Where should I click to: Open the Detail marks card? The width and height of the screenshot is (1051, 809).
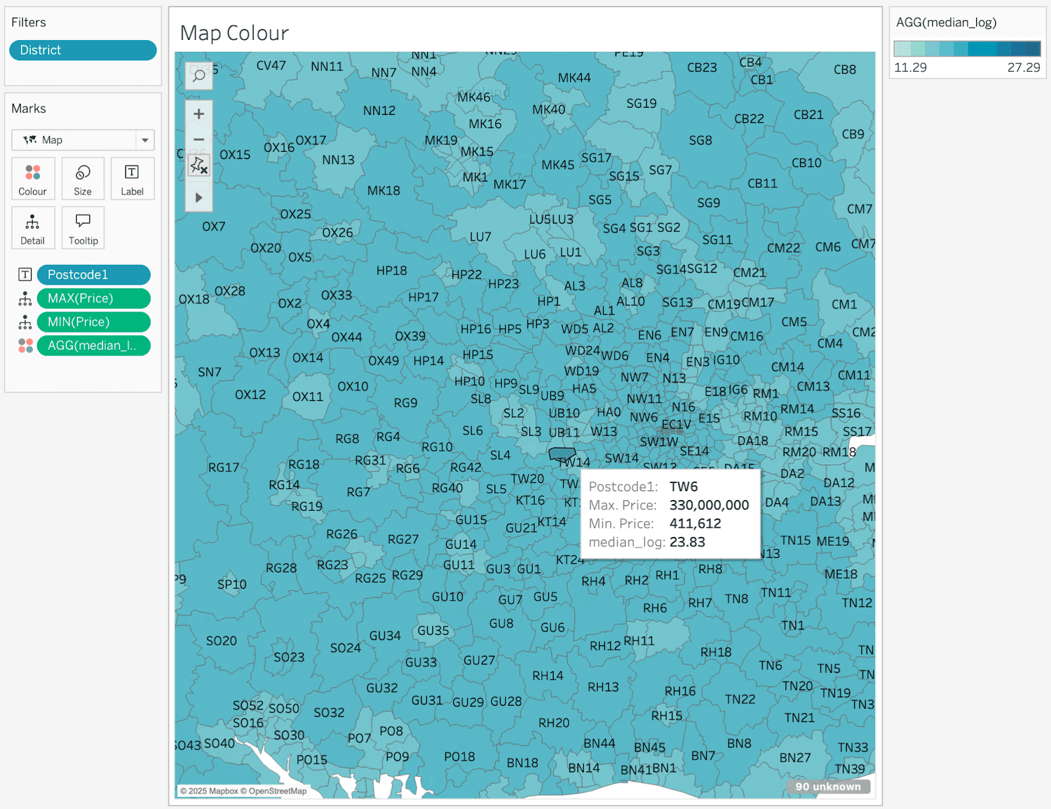tap(33, 228)
